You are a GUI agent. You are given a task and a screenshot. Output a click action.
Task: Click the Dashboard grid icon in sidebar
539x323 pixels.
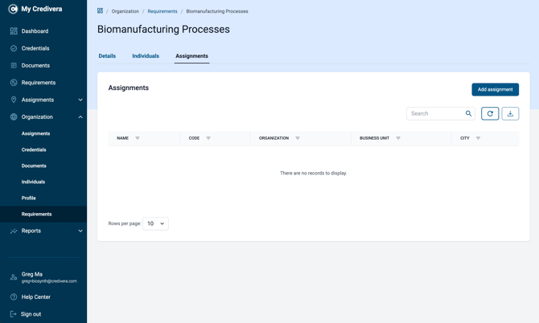pos(14,31)
